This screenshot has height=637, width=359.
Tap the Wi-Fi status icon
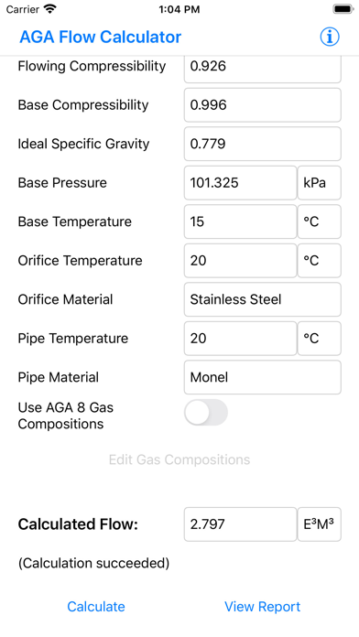pyautogui.click(x=50, y=9)
